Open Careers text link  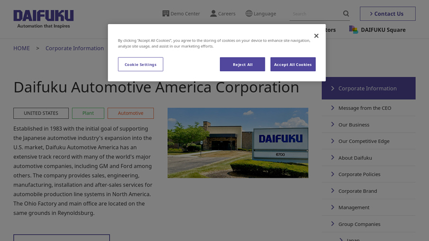[227, 14]
